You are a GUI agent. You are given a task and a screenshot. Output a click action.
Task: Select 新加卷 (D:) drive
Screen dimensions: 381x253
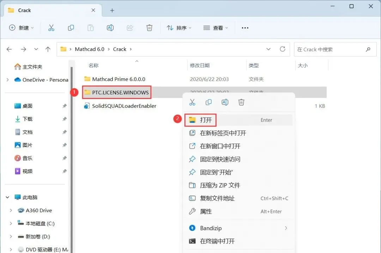click(x=34, y=236)
